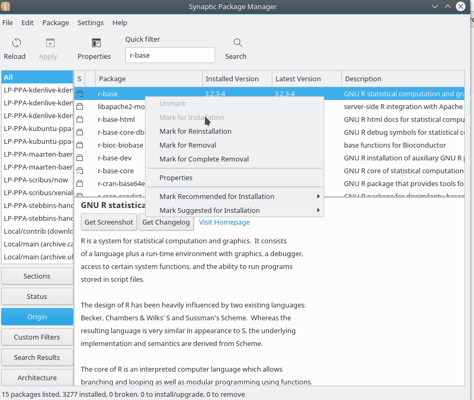Screen dimensions: 474x400
Task: Click the Search magnifier icon
Action: 238,43
